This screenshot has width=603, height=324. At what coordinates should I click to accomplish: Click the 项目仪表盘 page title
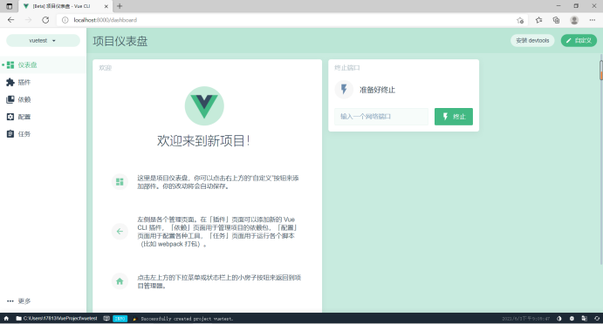click(x=120, y=41)
